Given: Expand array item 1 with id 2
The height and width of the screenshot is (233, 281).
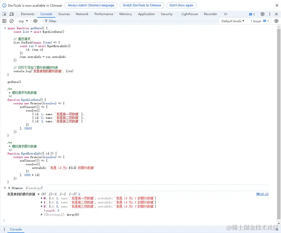Looking at the screenshot, I should click(x=42, y=202).
